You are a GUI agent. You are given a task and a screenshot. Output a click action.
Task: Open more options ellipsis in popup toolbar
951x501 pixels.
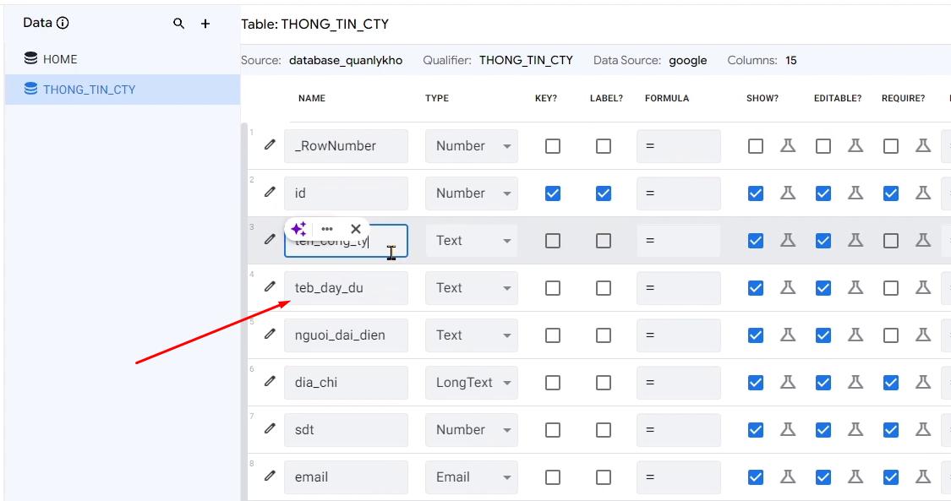tap(327, 229)
